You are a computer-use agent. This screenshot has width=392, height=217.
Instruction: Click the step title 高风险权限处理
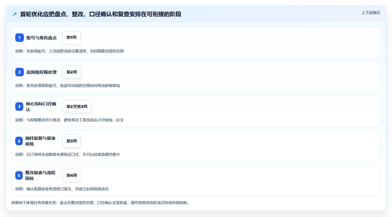click(x=41, y=72)
